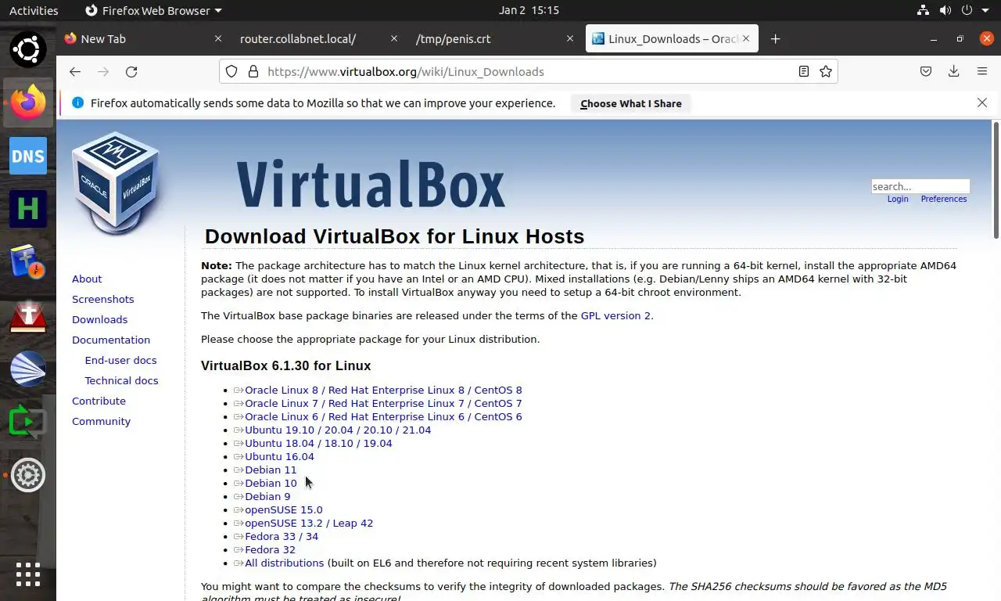Go to Screenshots page
Viewport: 1001px width, 601px height.
[102, 299]
